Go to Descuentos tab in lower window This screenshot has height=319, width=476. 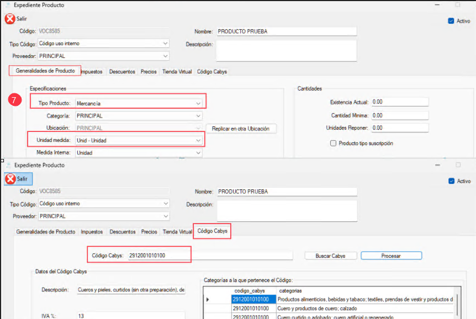pyautogui.click(x=123, y=232)
